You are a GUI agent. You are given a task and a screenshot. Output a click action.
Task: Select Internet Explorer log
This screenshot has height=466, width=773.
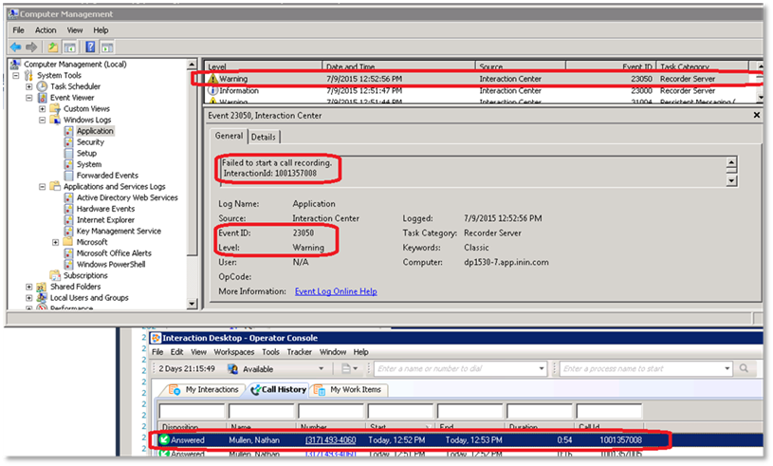pyautogui.click(x=105, y=220)
